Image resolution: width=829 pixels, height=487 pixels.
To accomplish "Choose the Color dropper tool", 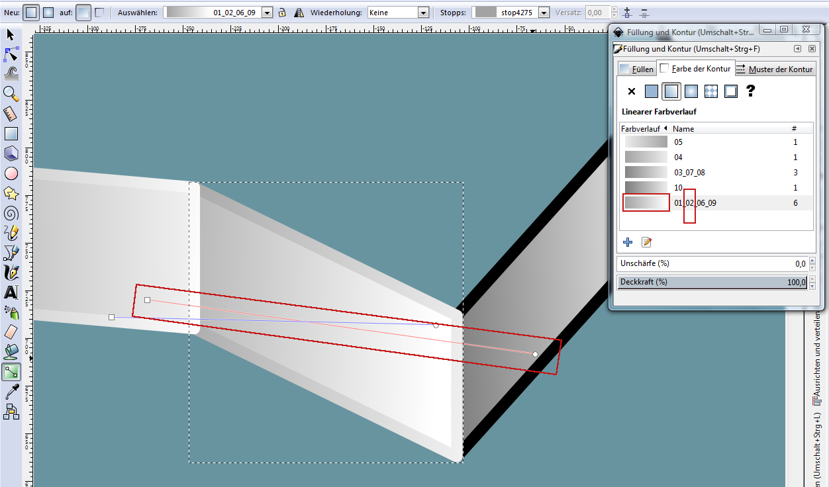I will click(x=11, y=392).
